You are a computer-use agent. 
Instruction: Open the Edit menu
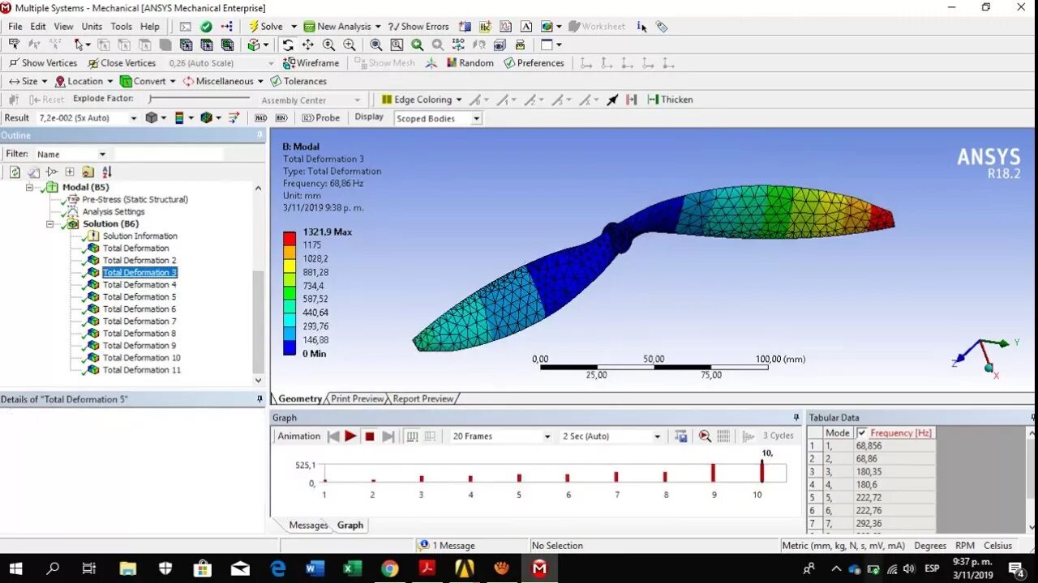[38, 27]
